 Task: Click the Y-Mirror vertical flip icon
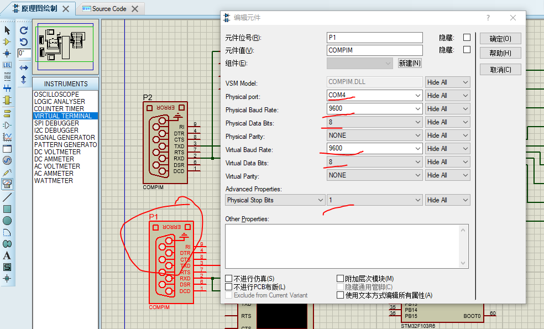(x=24, y=80)
